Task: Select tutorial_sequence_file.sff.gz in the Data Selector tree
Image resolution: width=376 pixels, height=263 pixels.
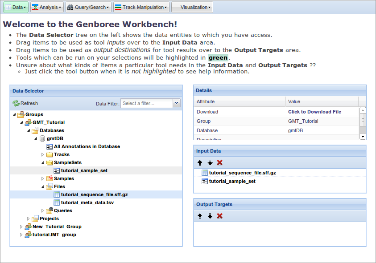Action: (x=95, y=194)
